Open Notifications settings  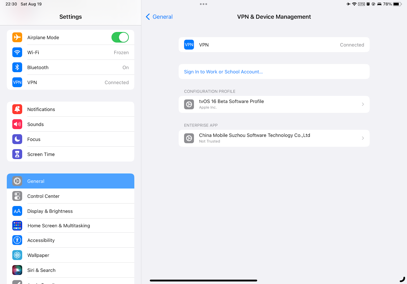point(70,109)
